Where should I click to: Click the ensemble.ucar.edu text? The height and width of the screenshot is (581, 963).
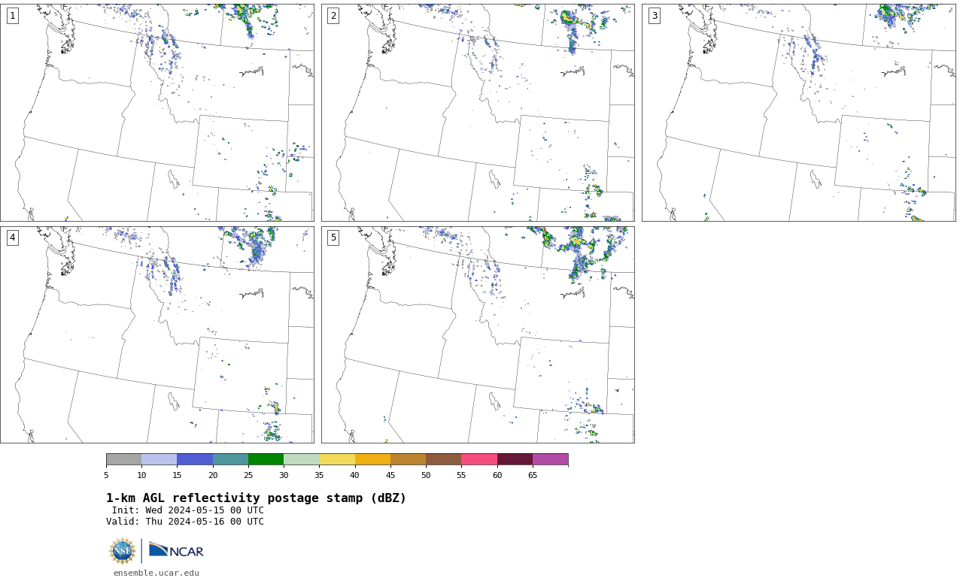(x=156, y=573)
